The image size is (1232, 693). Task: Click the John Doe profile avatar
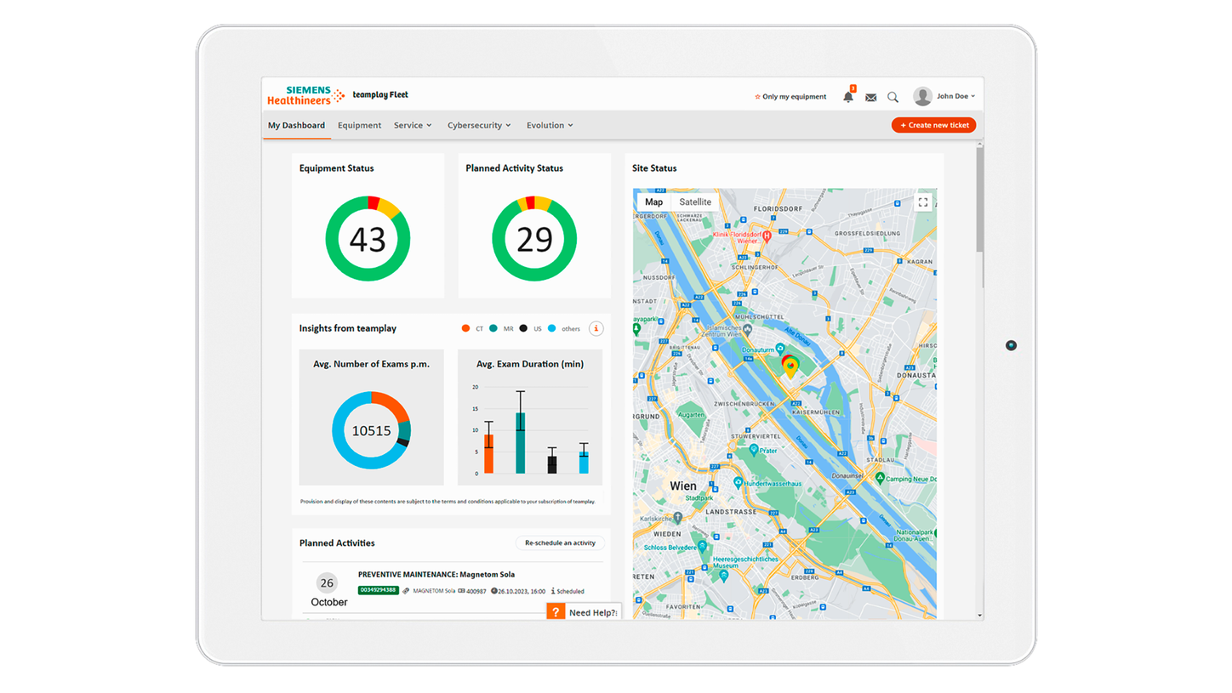pos(922,96)
